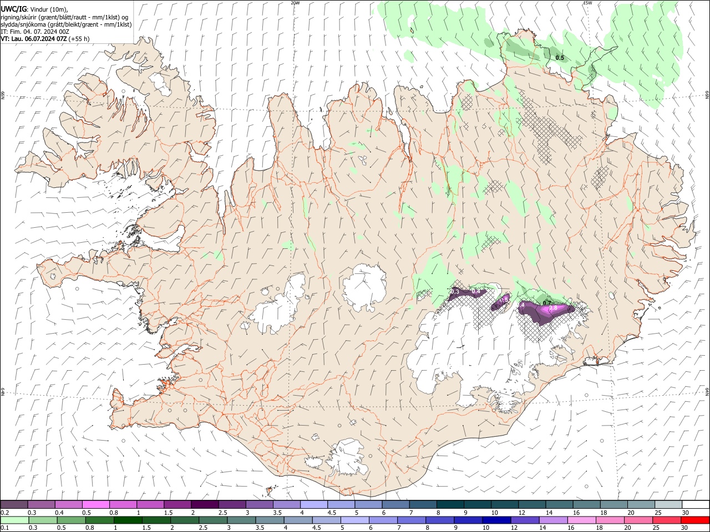Pick the first grey-purple 0.2 snow scale swatch
Screen dimensions: 710x532
coord(14,505)
